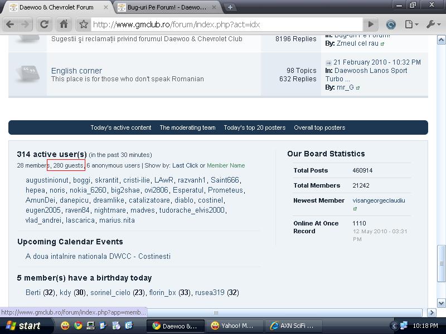Open the browser home page
Image resolution: width=446 pixels, height=334 pixels.
[64, 24]
